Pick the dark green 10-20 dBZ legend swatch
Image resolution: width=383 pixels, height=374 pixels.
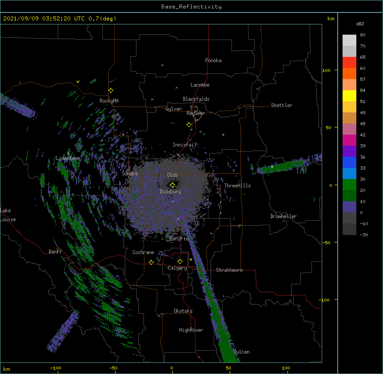click(349, 195)
